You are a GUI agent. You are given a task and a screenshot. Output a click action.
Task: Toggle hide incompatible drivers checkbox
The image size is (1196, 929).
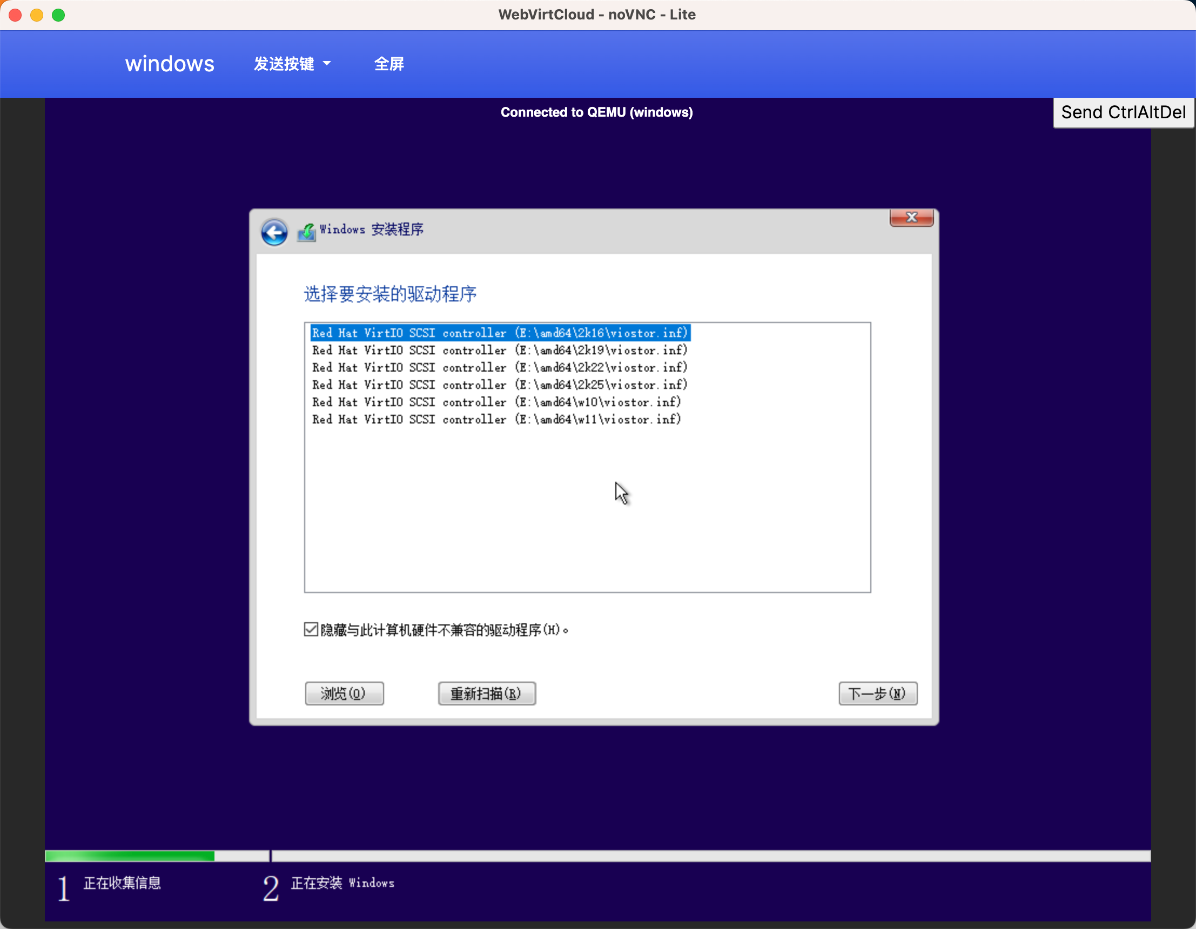[311, 630]
